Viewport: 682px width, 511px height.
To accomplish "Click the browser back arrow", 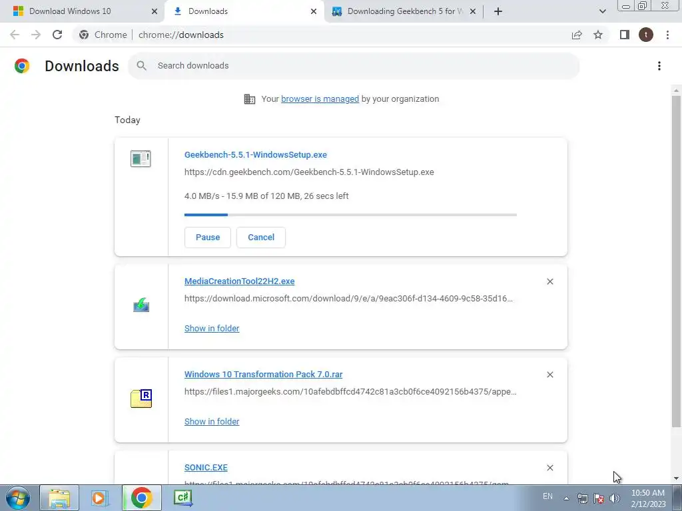I will pyautogui.click(x=15, y=35).
